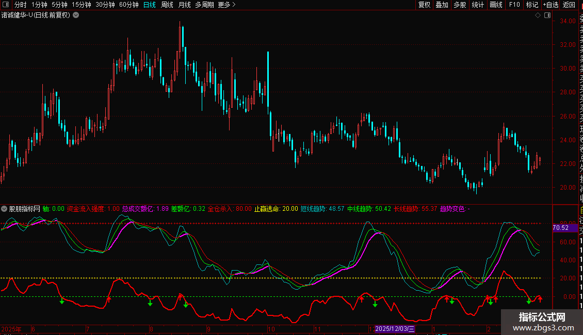Click the red up-arrow signal near month 7
Screen dimensions: 583x335
109,299
